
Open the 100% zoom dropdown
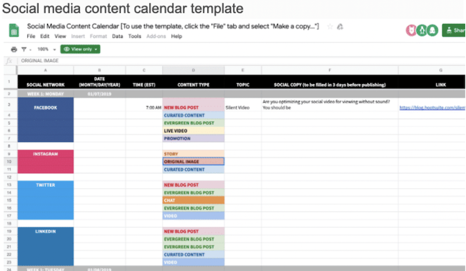tap(47, 50)
